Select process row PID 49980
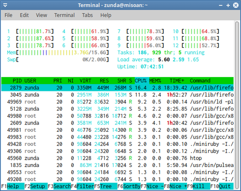The height and width of the screenshot is (191, 241). tap(117, 116)
